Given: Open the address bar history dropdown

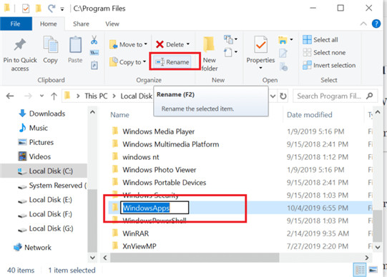Looking at the screenshot, I should pos(273,96).
